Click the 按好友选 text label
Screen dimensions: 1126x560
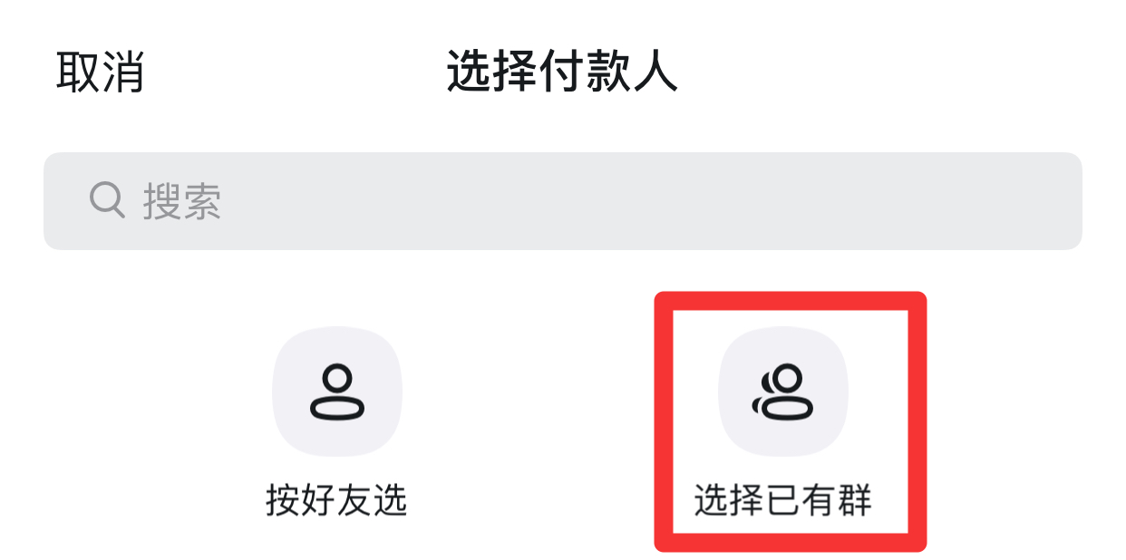[x=336, y=500]
